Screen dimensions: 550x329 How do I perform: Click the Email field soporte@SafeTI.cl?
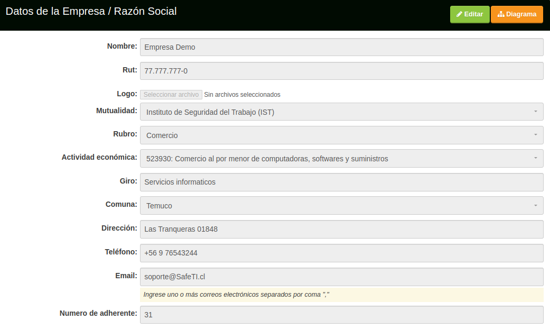[x=342, y=277]
